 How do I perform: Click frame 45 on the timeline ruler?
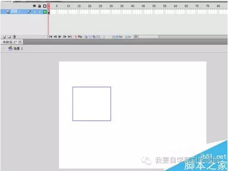143,6
